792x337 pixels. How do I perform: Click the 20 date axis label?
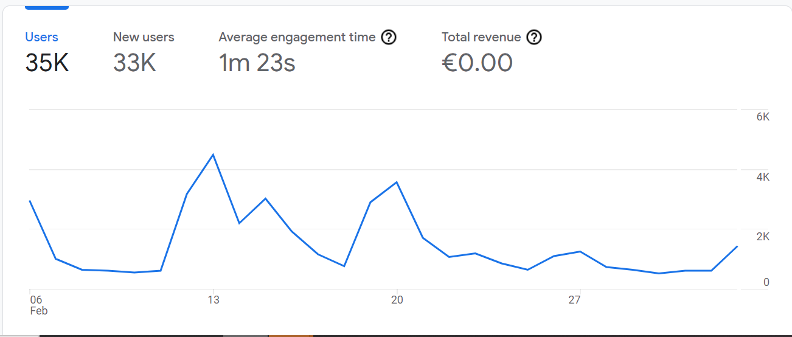(x=397, y=300)
